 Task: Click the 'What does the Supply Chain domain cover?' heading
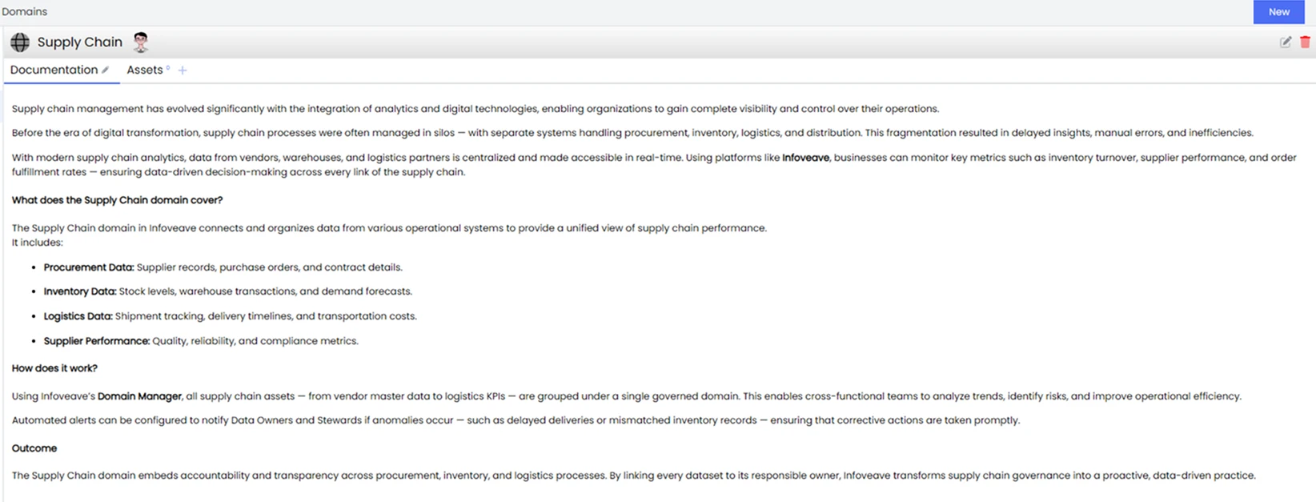tap(117, 200)
